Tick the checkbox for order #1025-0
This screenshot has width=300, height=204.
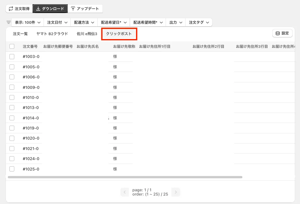(12, 169)
